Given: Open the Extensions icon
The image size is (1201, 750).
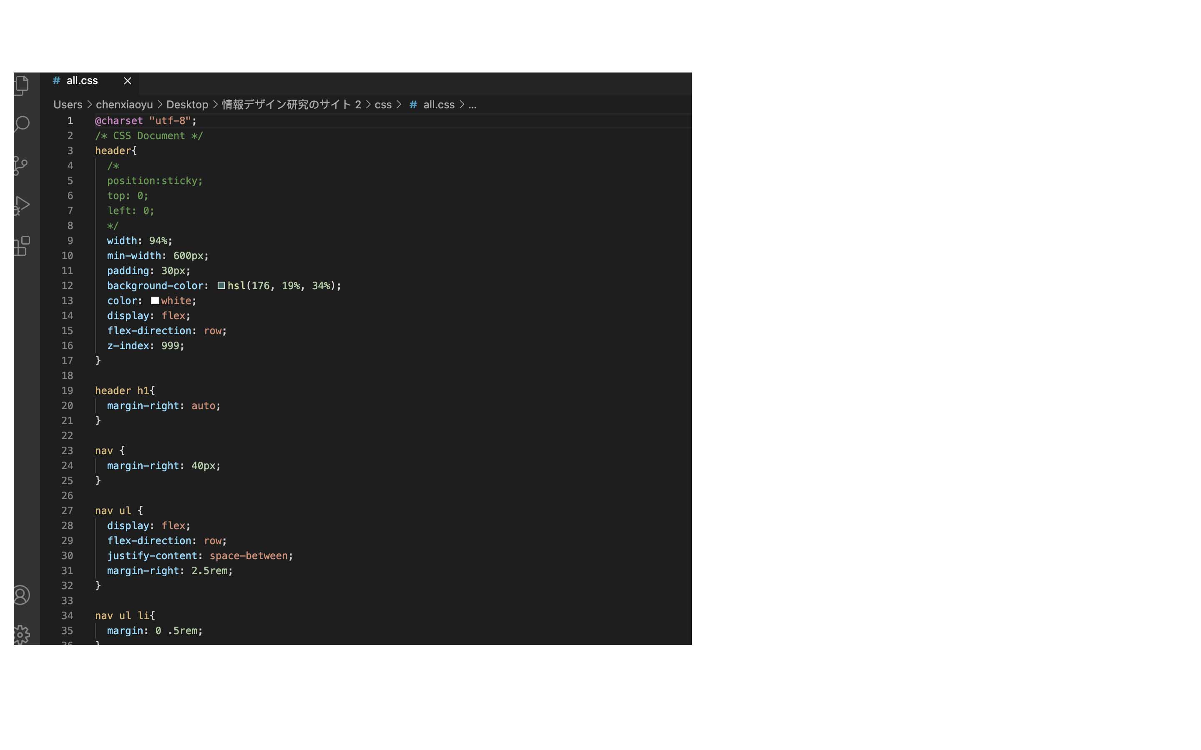Looking at the screenshot, I should tap(22, 246).
